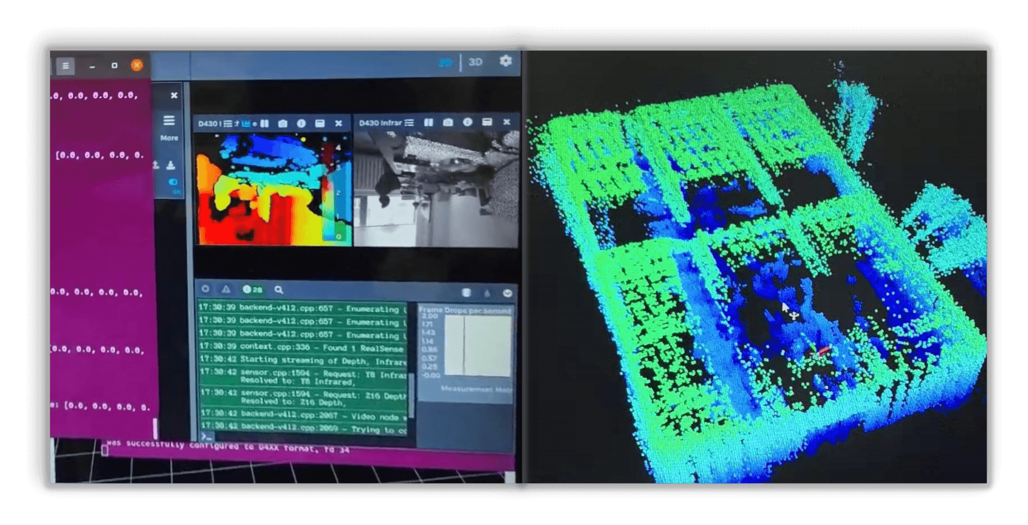Open the viewer settings gear
1028x525 pixels.
(505, 61)
